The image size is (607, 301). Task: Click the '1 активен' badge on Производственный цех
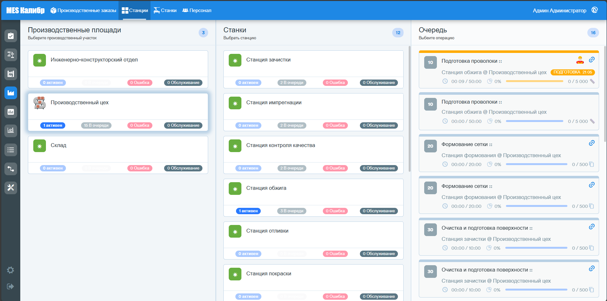tap(53, 125)
